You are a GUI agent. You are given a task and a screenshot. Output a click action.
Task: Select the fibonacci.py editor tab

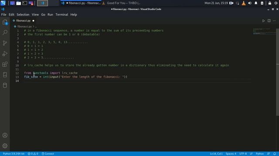(x=23, y=21)
